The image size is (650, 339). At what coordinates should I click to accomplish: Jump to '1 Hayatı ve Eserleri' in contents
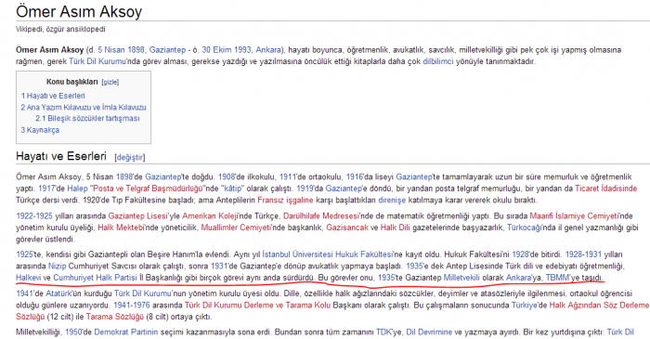[53, 96]
